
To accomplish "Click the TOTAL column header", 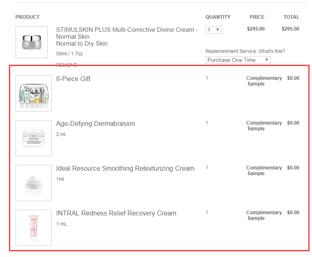I will click(291, 17).
